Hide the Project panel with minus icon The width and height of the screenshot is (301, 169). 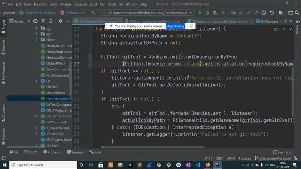pos(68,21)
